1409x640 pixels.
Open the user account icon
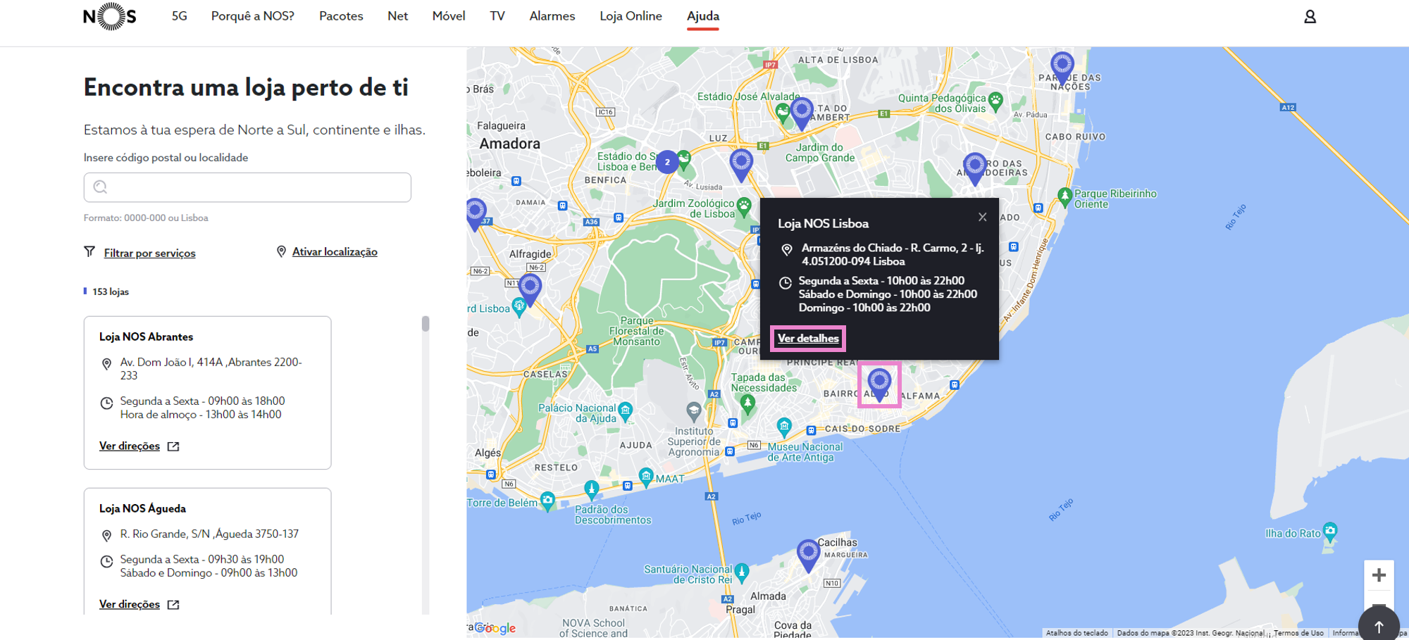pyautogui.click(x=1310, y=16)
